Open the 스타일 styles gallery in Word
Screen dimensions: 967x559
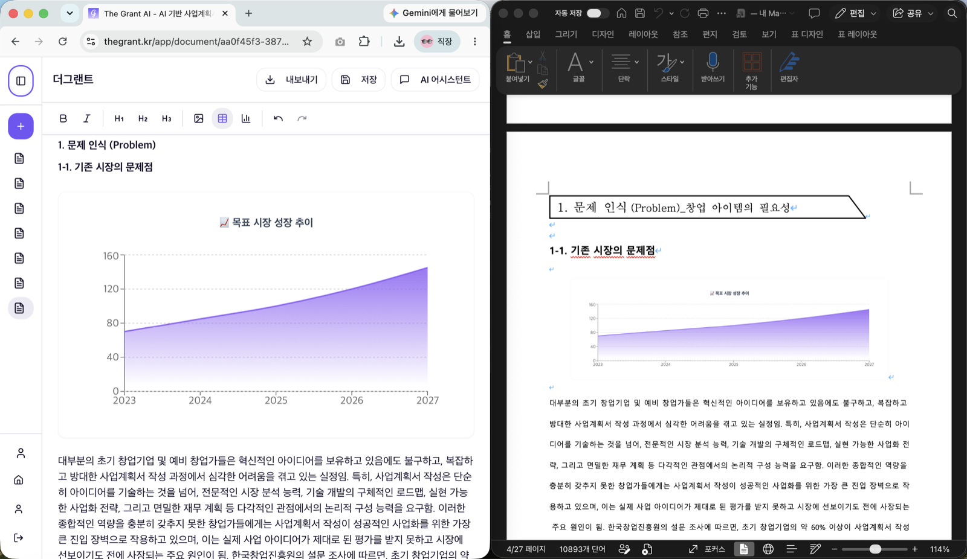point(670,66)
